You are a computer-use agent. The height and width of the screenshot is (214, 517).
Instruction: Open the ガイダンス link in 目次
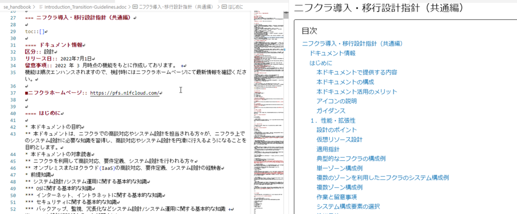coord(331,111)
